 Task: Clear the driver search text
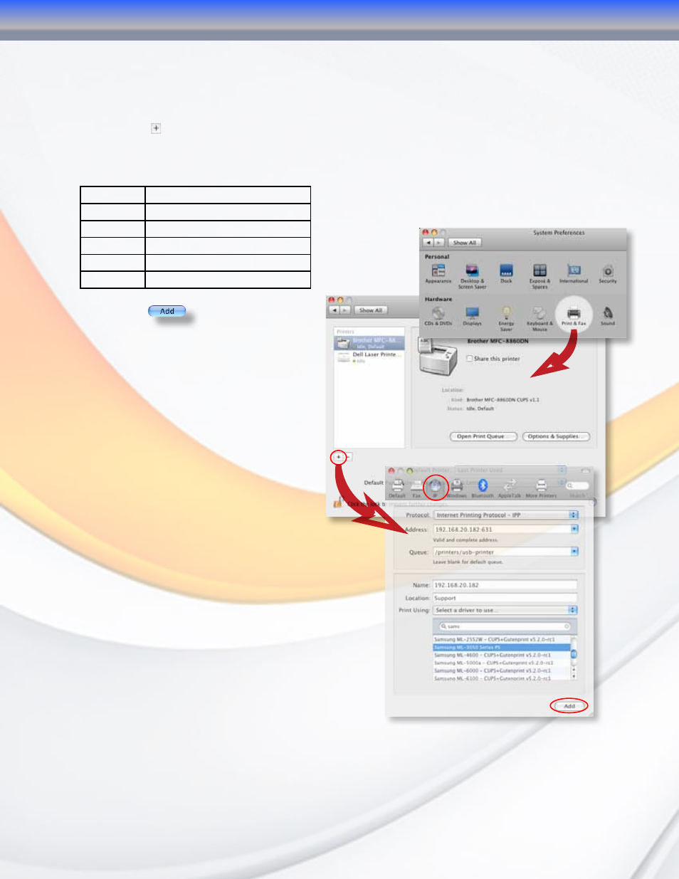pos(567,626)
